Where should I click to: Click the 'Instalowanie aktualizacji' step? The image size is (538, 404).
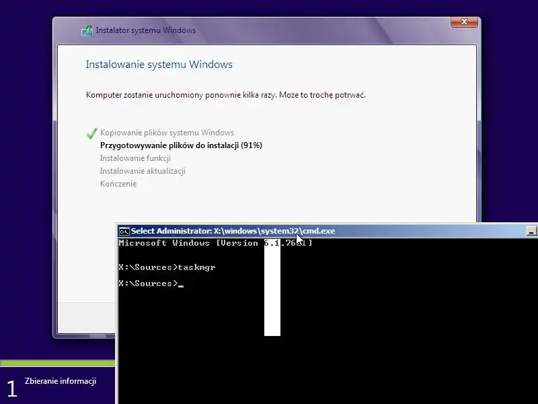click(143, 171)
